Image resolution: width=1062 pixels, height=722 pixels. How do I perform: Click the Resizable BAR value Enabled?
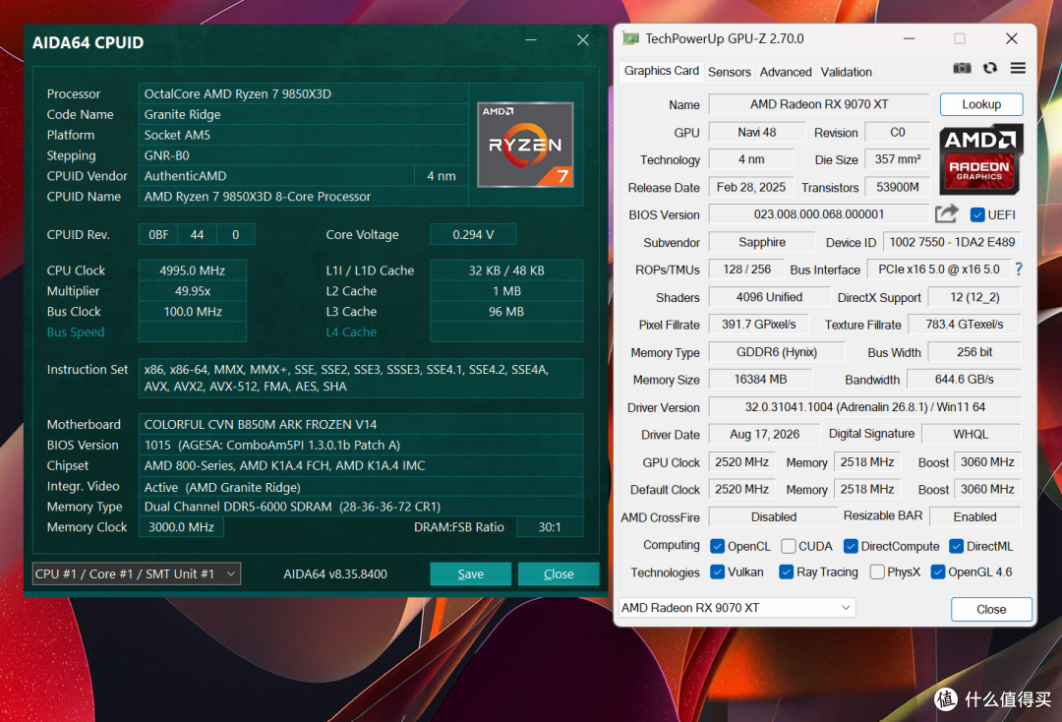974,516
